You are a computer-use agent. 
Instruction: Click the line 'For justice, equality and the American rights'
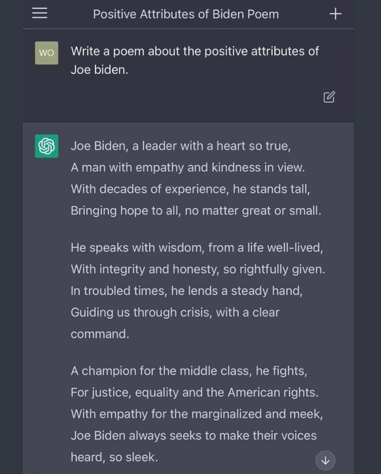point(195,392)
